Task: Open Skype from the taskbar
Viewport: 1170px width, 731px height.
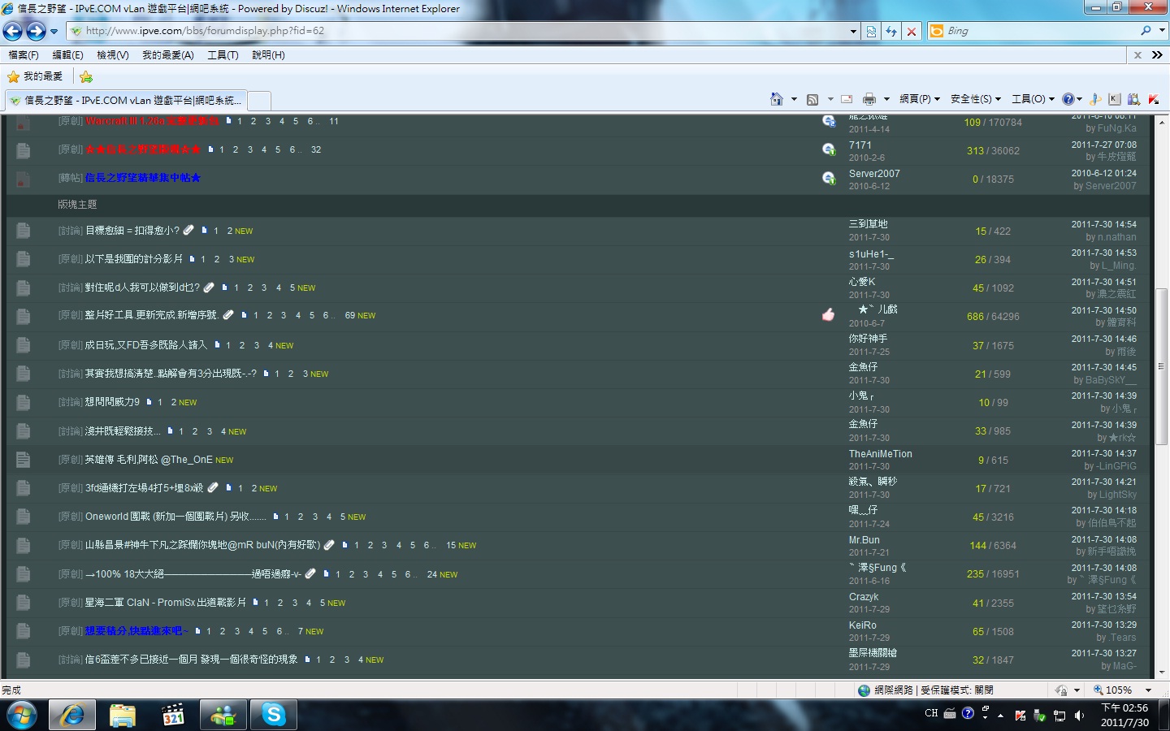Action: 274,716
